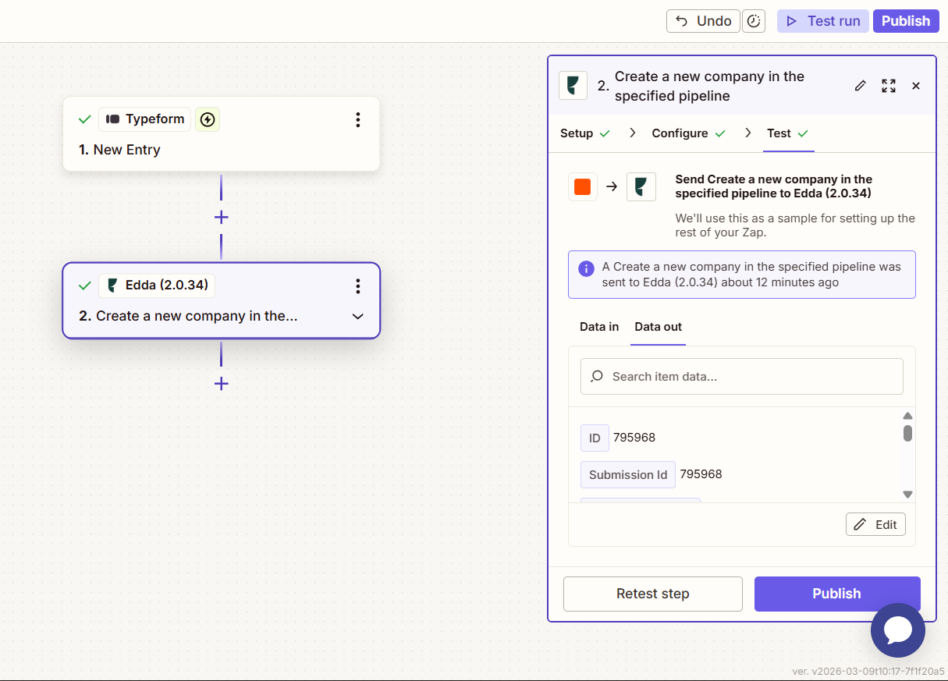
Task: Close the step editor panel
Action: click(x=916, y=86)
